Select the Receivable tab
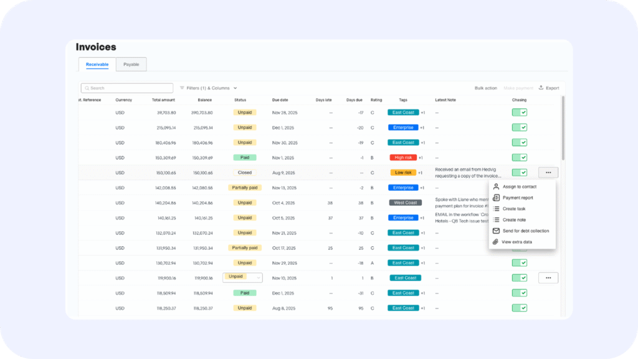This screenshot has height=359, width=638. point(97,64)
